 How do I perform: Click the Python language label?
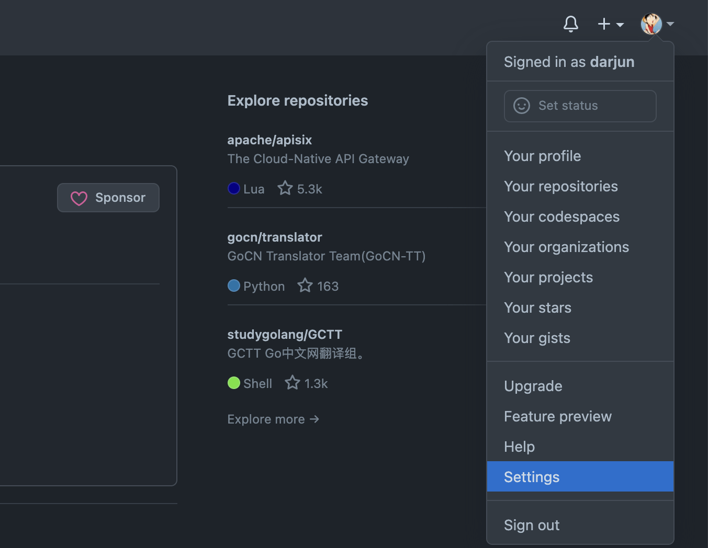(x=264, y=287)
